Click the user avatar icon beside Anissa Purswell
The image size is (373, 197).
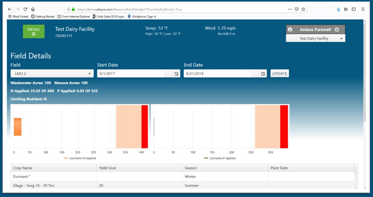tap(290, 29)
